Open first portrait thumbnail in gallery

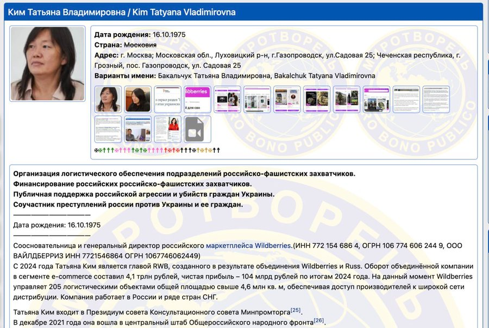point(108,99)
